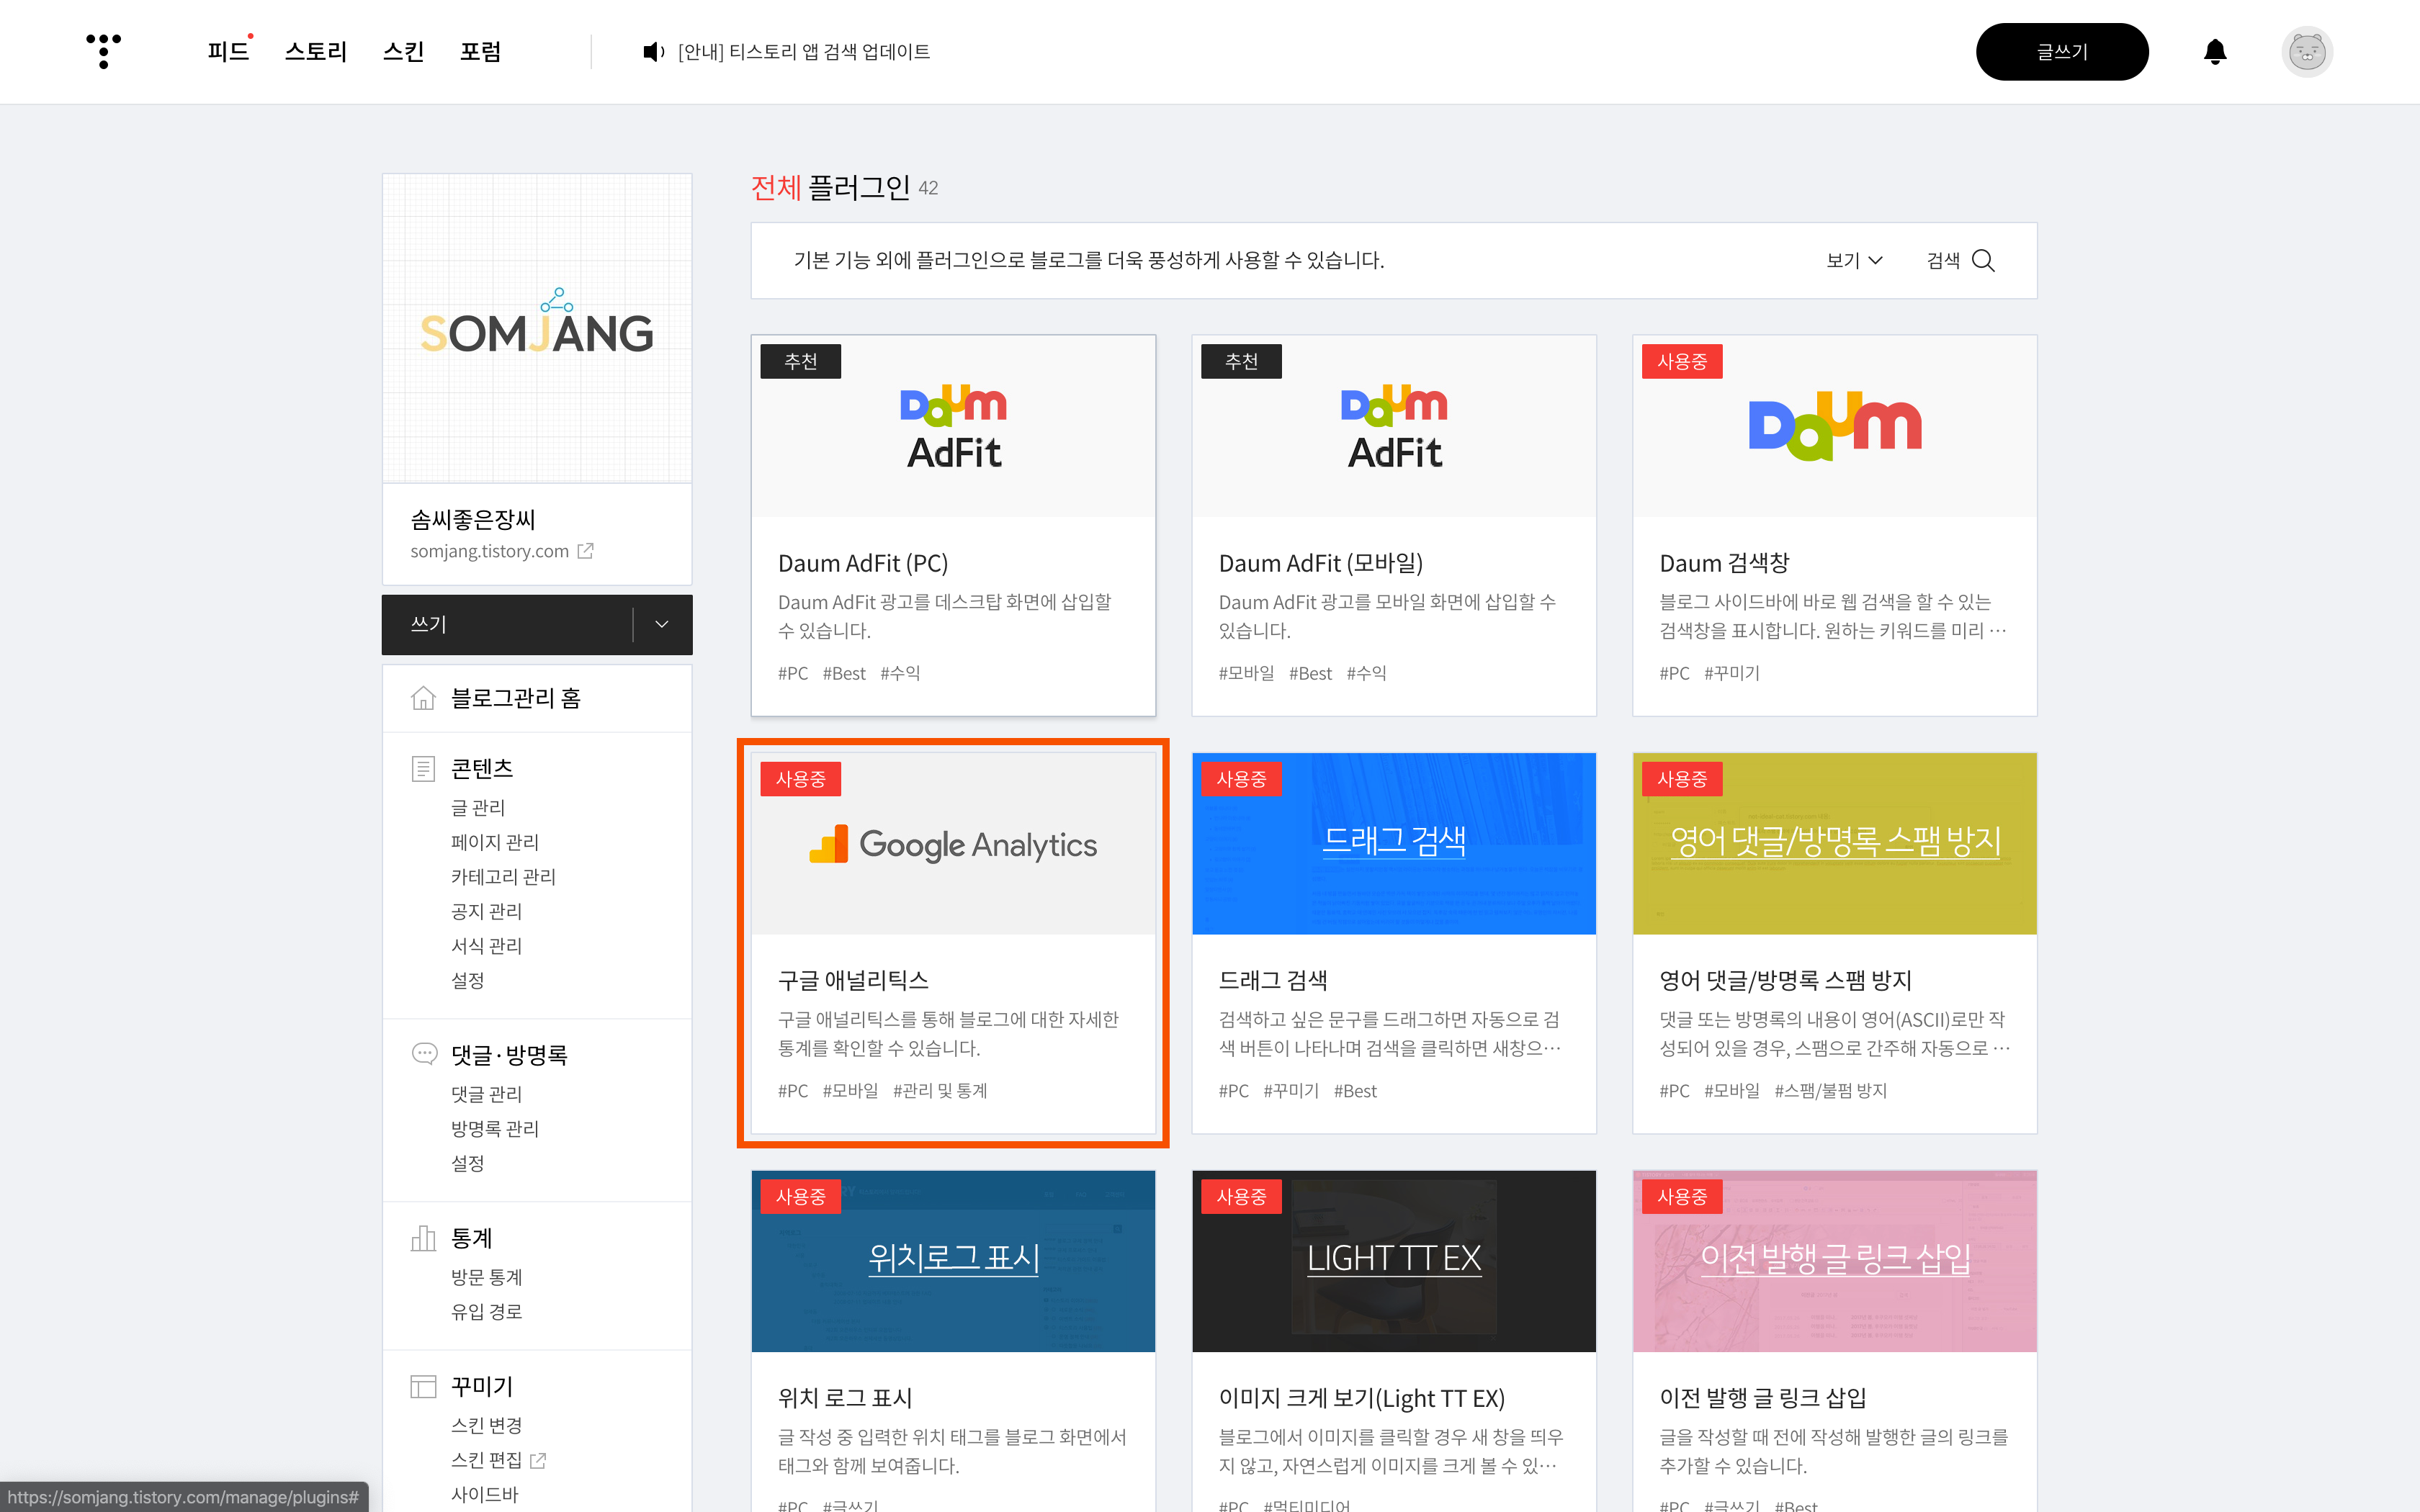
Task: Click #꾸미기 tag on Daum 검색창
Action: pyautogui.click(x=1731, y=673)
